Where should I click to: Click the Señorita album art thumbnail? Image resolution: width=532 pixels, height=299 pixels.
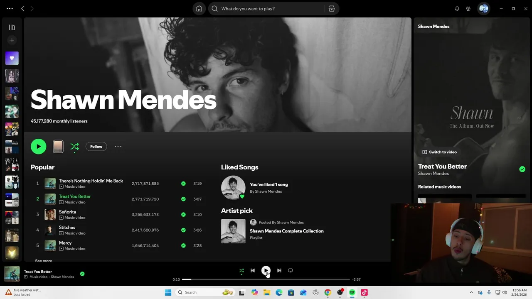[50, 214]
